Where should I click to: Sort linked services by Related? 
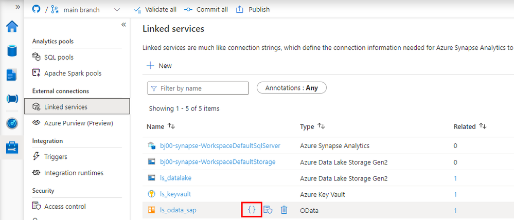pyautogui.click(x=483, y=126)
